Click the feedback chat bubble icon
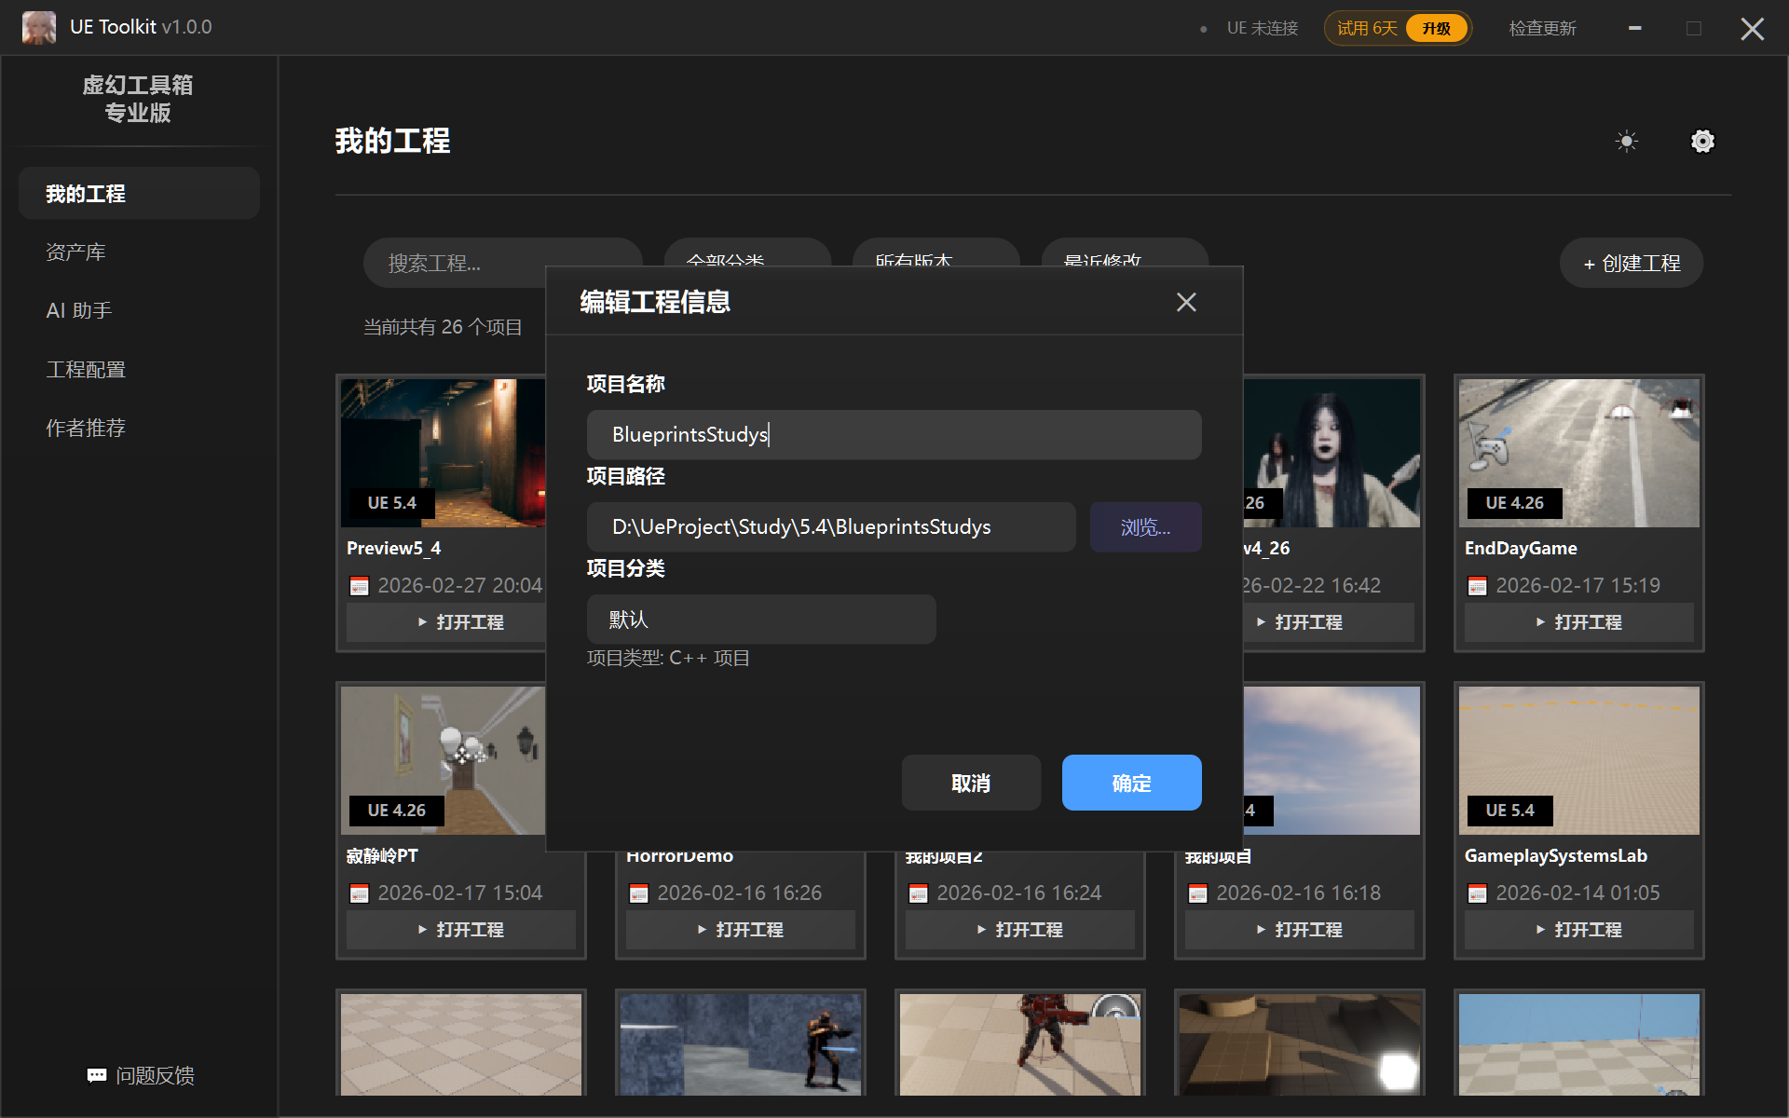The image size is (1789, 1118). click(x=97, y=1075)
